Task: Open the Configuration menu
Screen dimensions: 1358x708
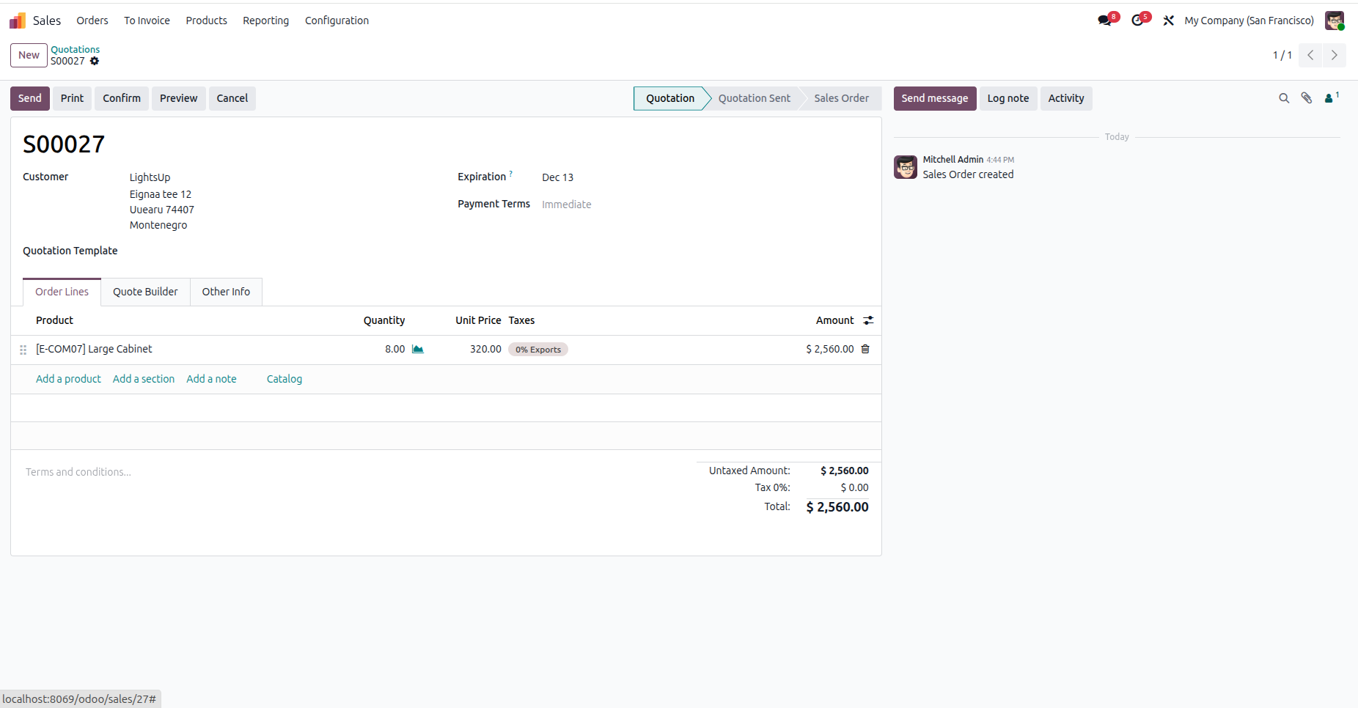Action: pyautogui.click(x=337, y=21)
